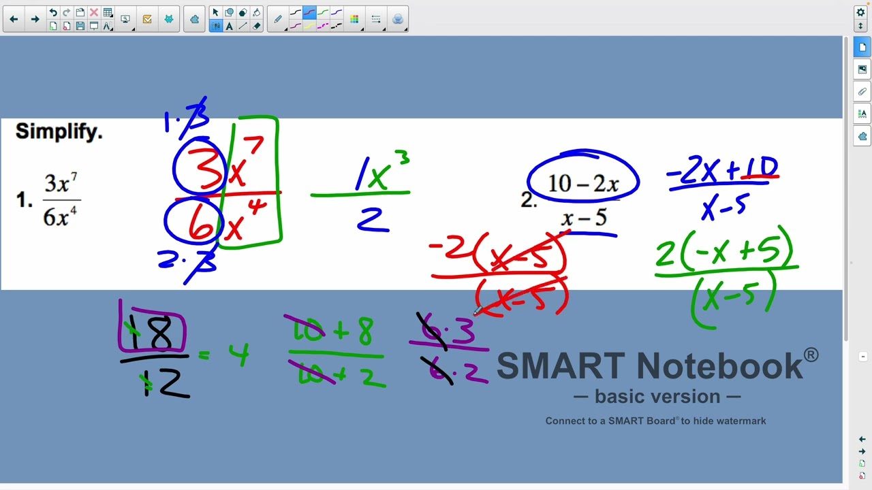Open toolbar settings gear

[x=860, y=12]
